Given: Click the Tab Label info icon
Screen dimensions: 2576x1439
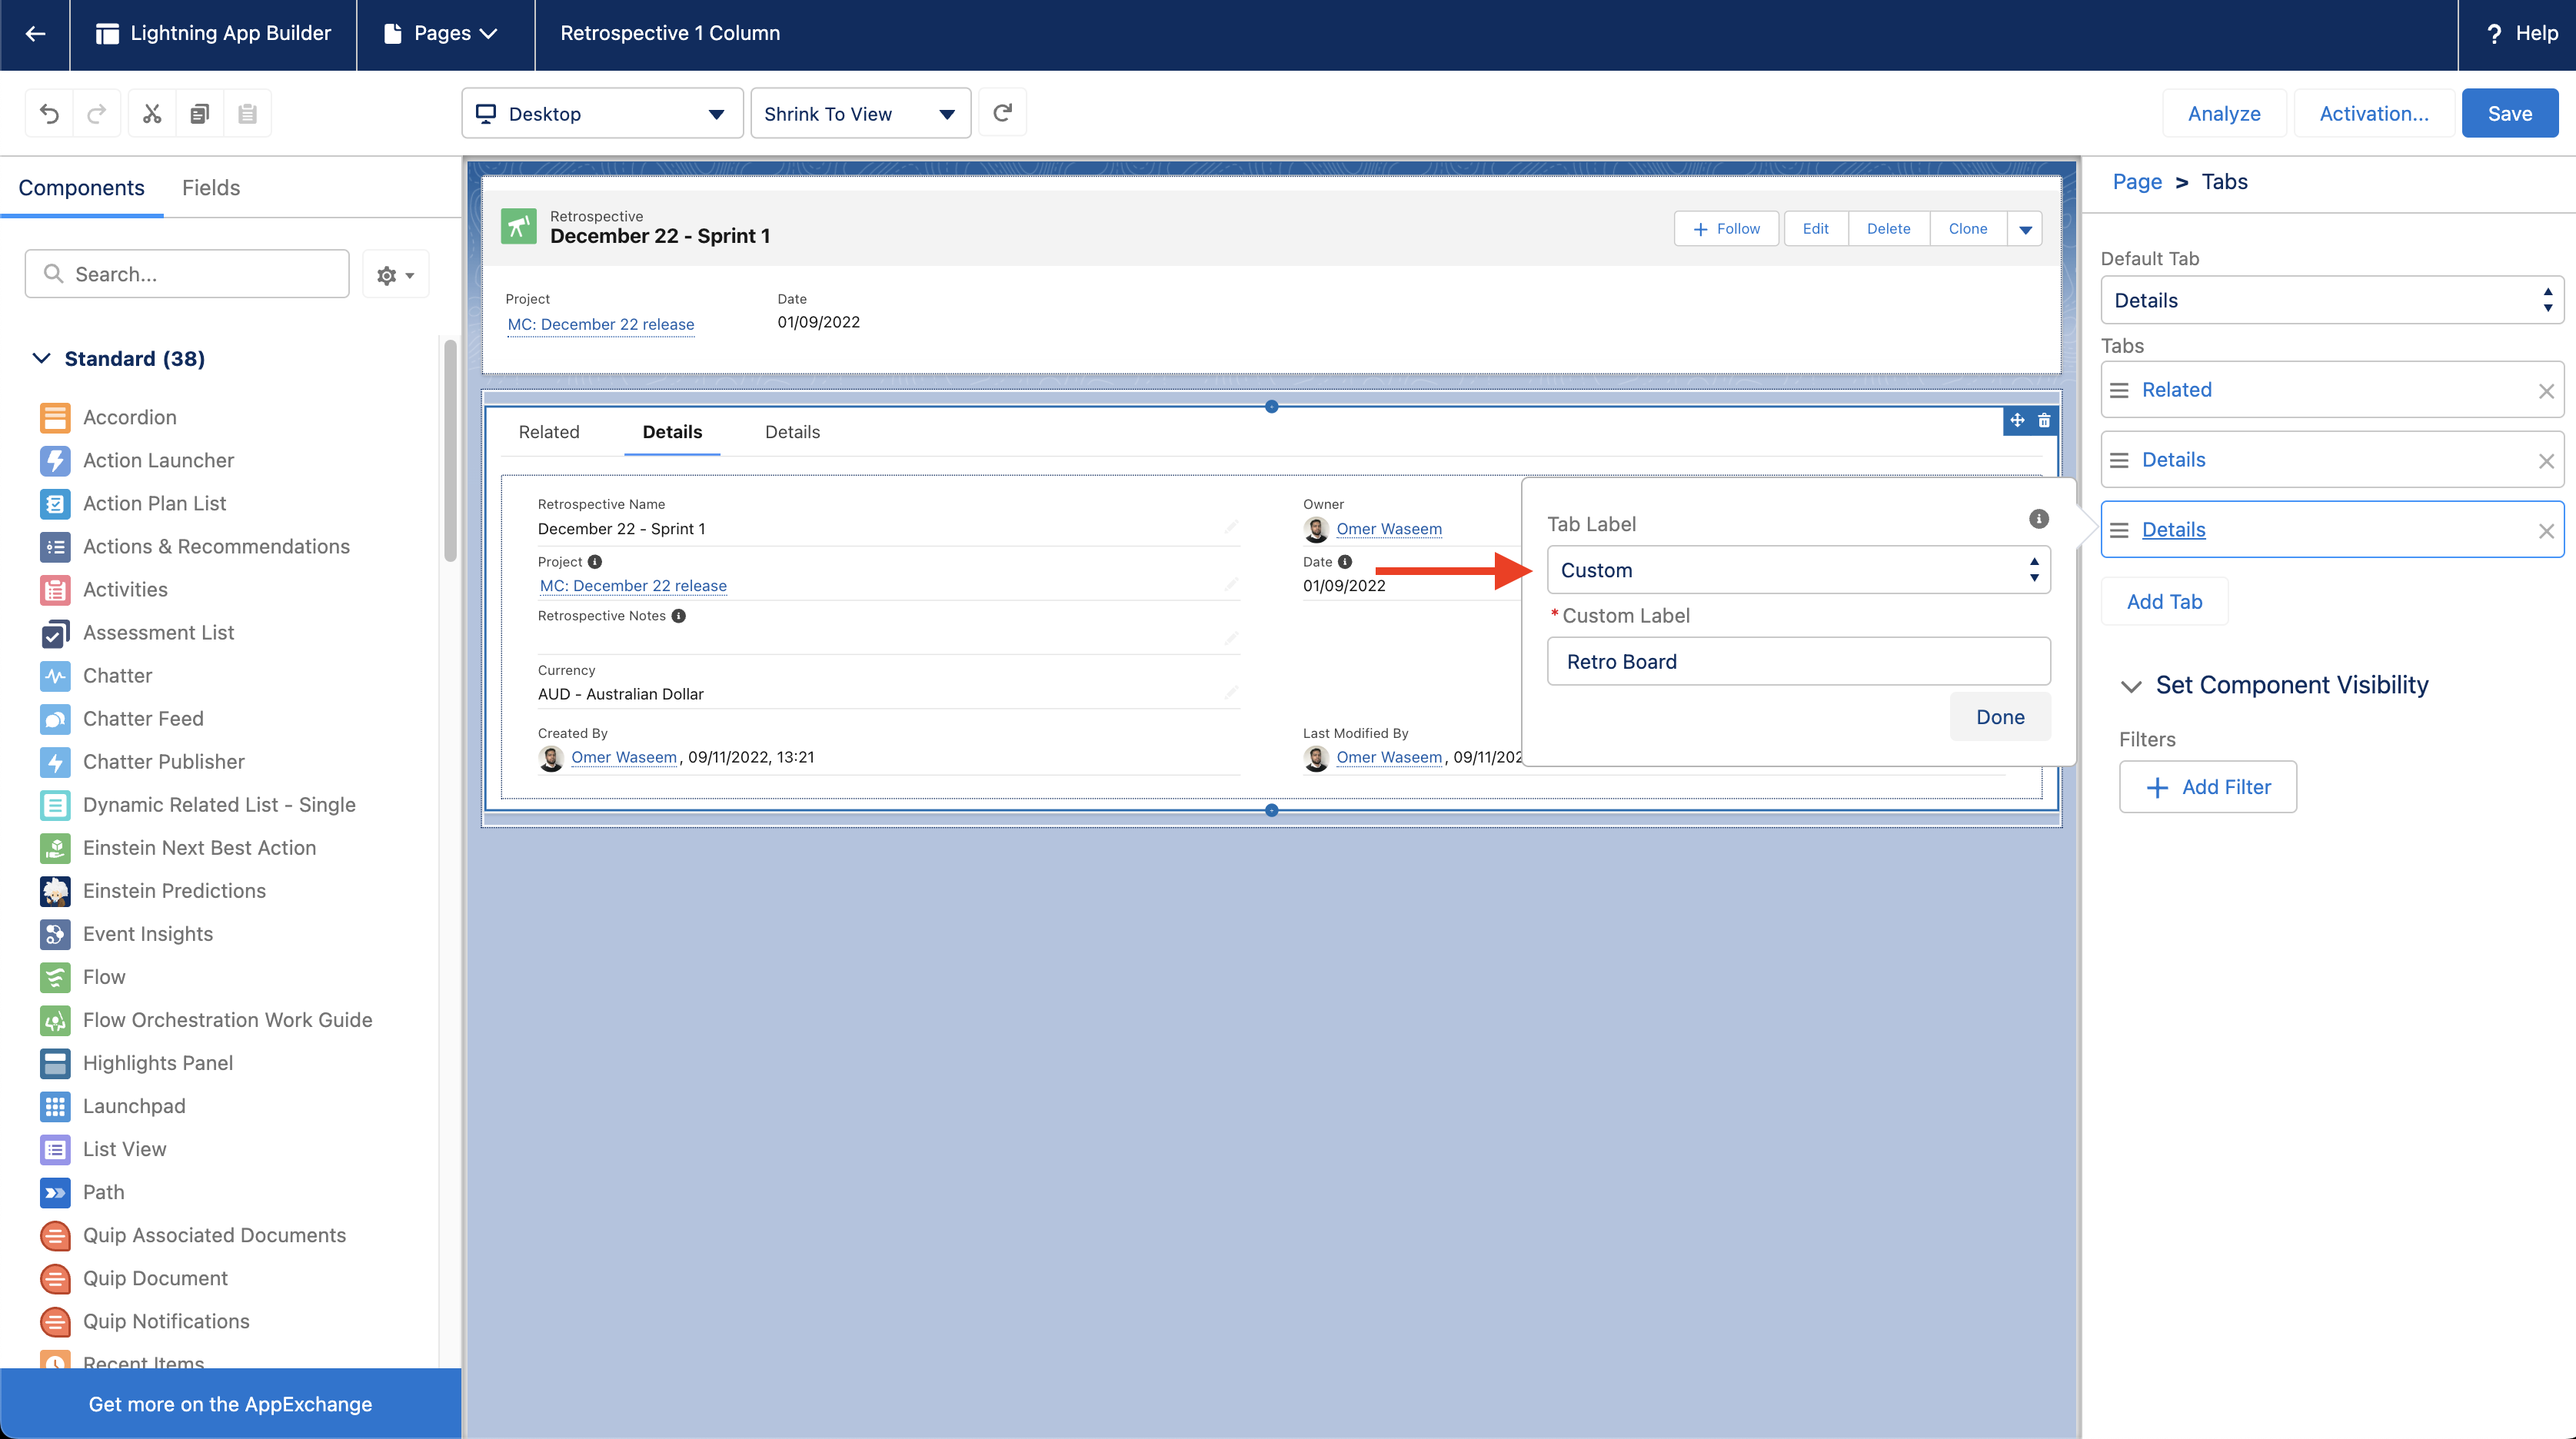Looking at the screenshot, I should tap(2038, 519).
